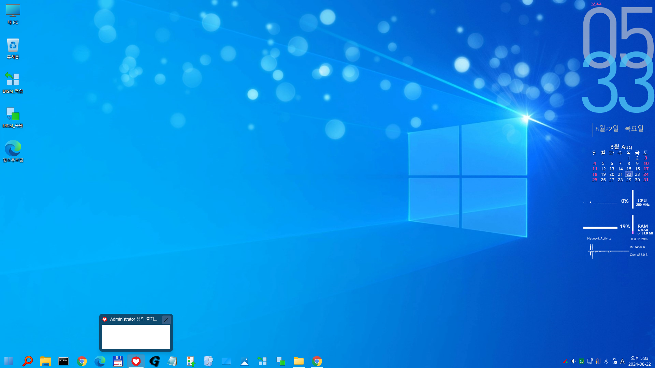Click the green 18 tray icon

click(x=582, y=361)
